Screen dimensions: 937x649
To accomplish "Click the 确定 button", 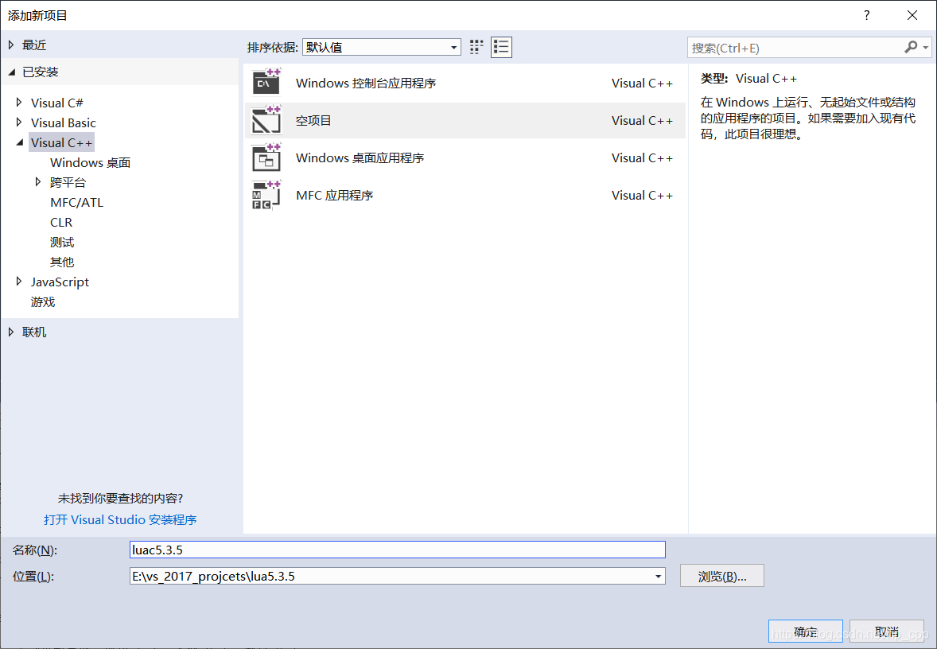I will coord(806,632).
